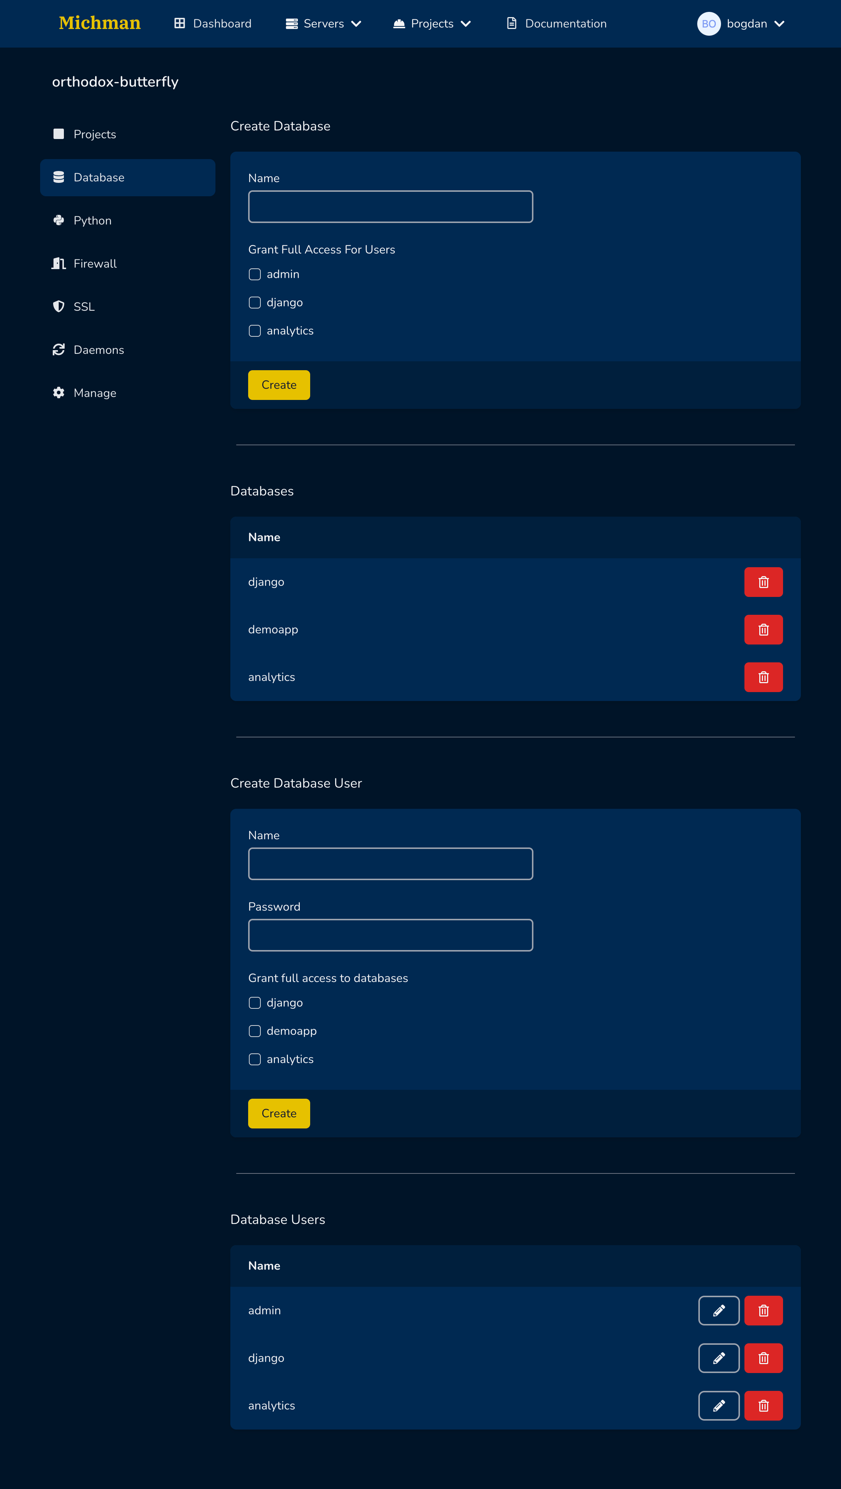Image resolution: width=841 pixels, height=1489 pixels.
Task: Focus the Password input field
Action: point(390,935)
